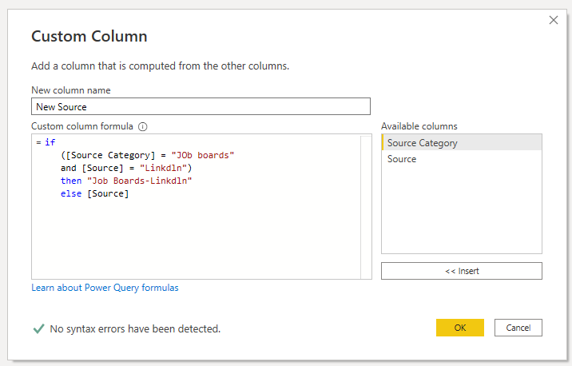Click the "Job Boards-Linkdln" string in formula
This screenshot has height=366, width=572.
pos(139,181)
